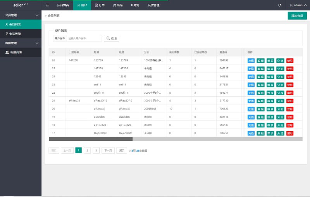The image size is (310, 197).
Task: Collapse the 客服管理 sidebar group
Action: point(37,43)
